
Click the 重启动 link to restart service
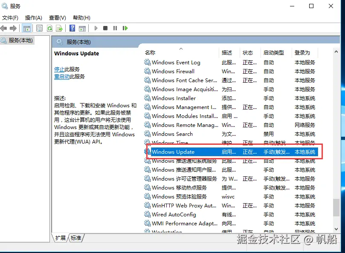[62, 77]
